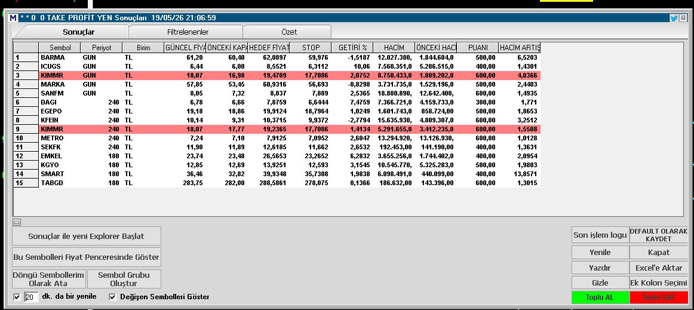Image resolution: width=694 pixels, height=310 pixels.
Task: Click Sonuçlar ile yeni Explorer Başlat button
Action: pyautogui.click(x=87, y=236)
